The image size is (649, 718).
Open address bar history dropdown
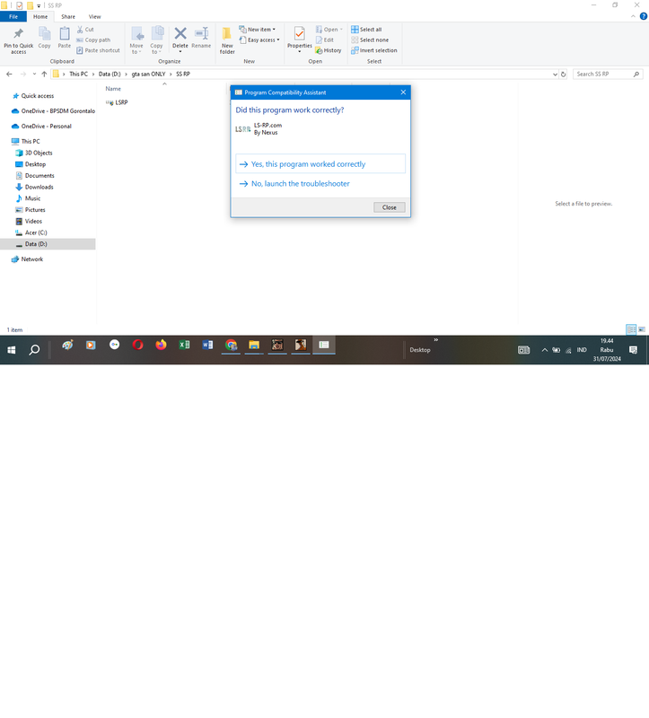click(555, 74)
